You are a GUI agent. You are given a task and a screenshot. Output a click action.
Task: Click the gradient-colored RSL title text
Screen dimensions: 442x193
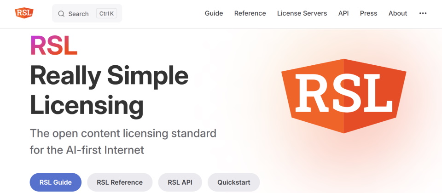pyautogui.click(x=53, y=45)
